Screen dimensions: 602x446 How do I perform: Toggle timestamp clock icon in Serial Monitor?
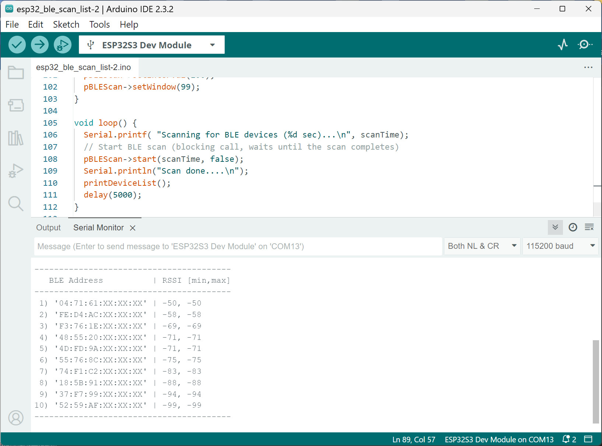(573, 227)
